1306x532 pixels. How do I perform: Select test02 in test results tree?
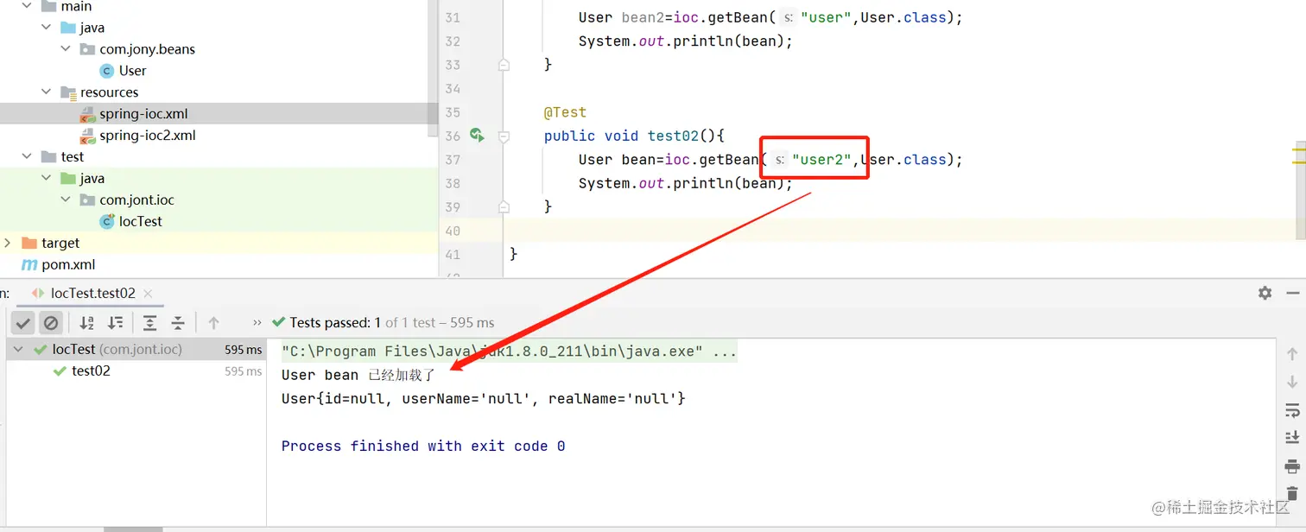(x=91, y=371)
